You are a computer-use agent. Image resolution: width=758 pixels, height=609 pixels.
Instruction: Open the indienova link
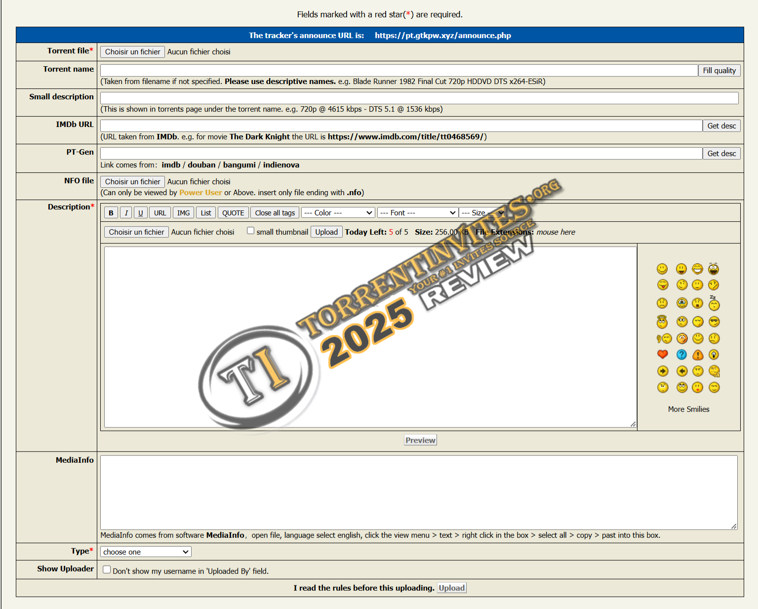click(x=281, y=165)
